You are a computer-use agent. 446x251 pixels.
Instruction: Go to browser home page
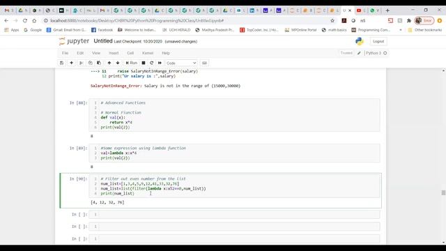click(34, 20)
